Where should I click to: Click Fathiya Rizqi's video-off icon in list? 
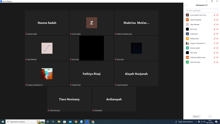click(x=217, y=39)
